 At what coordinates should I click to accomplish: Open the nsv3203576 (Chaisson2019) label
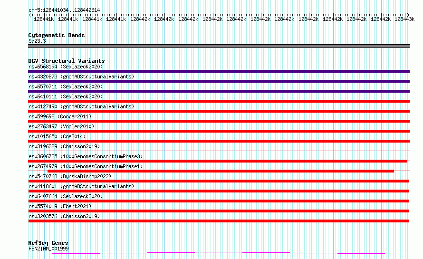point(64,216)
